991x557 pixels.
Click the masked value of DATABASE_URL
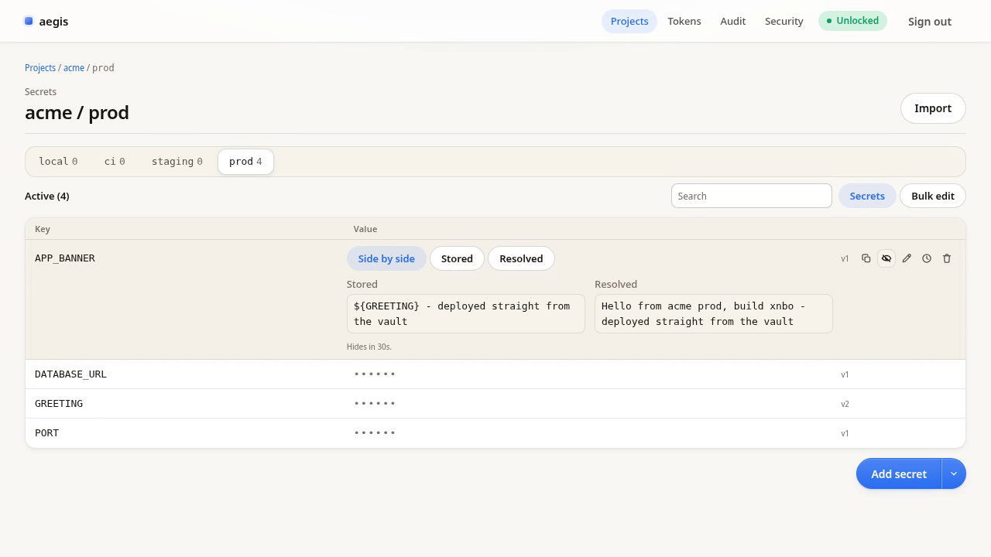(x=375, y=374)
